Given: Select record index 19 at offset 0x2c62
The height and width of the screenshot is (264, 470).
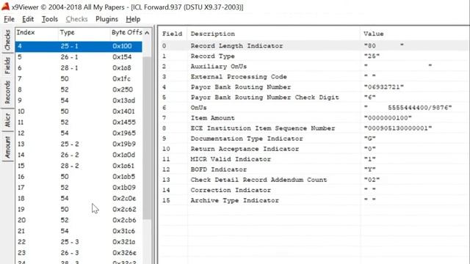Looking at the screenshot, I should tap(79, 209).
